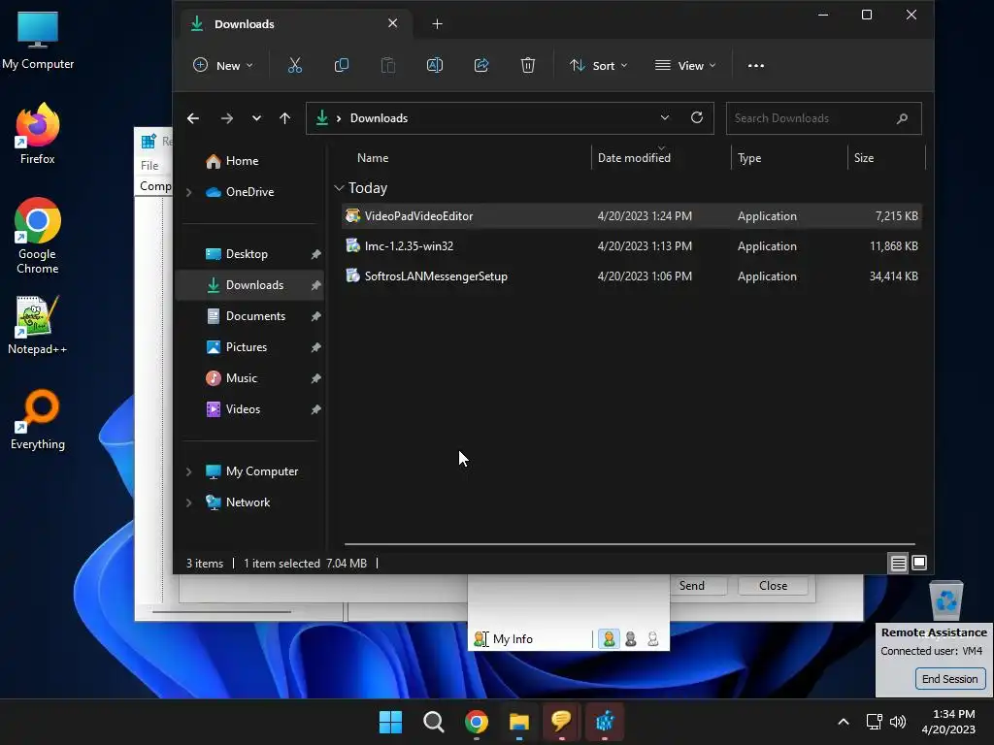Screen dimensions: 994x745
Task: Open Google Chrome desktop shortcut
Action: pyautogui.click(x=38, y=236)
